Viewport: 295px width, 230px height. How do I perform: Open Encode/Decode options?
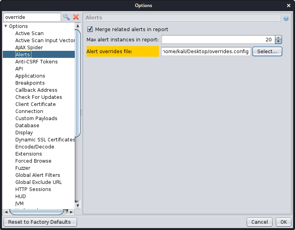[35, 147]
